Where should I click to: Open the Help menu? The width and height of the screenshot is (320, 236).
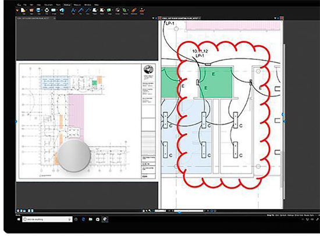coord(97,5)
